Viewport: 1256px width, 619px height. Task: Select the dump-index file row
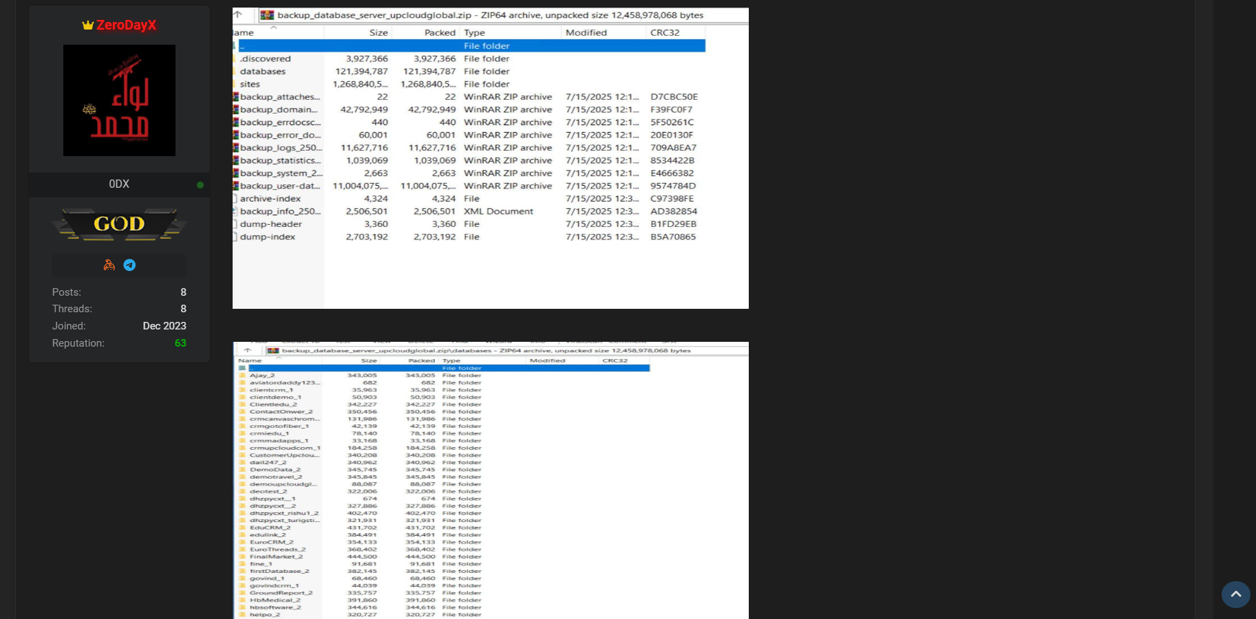268,237
